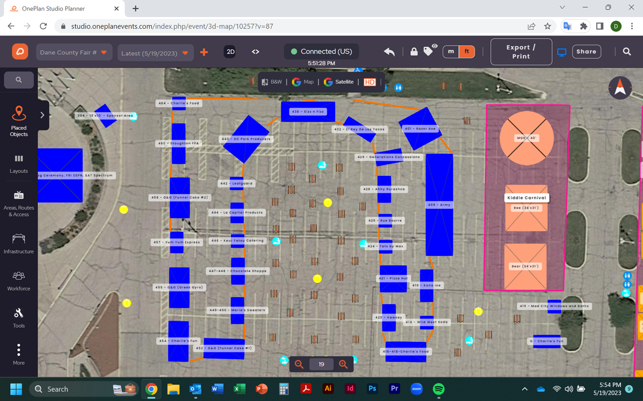Click the undo arrow in the top toolbar
This screenshot has width=643, height=401.
tap(389, 51)
